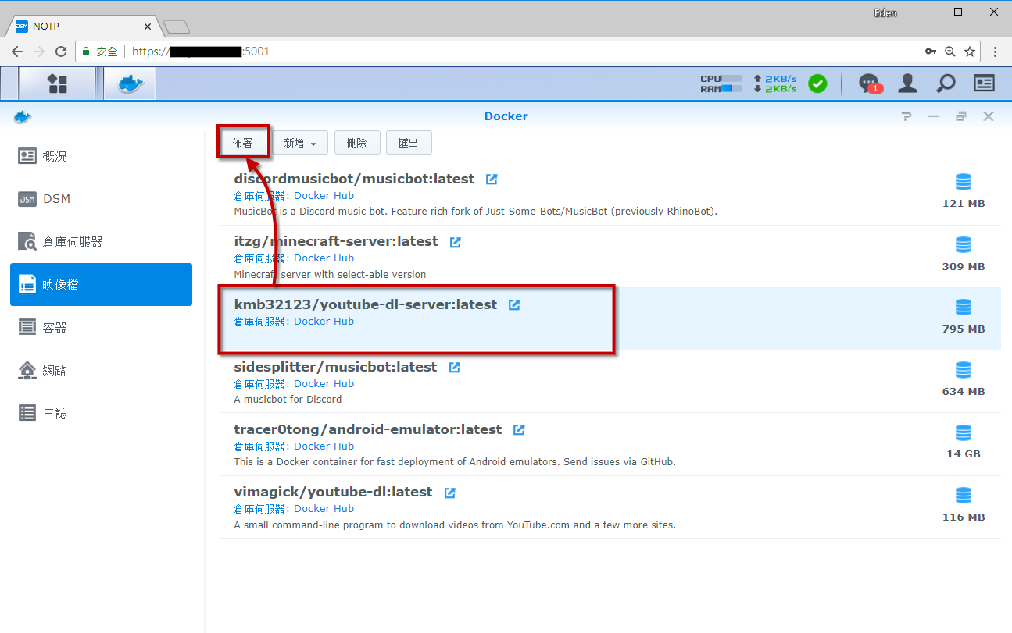1012x633 pixels.
Task: Go back in browser history
Action: click(x=17, y=52)
